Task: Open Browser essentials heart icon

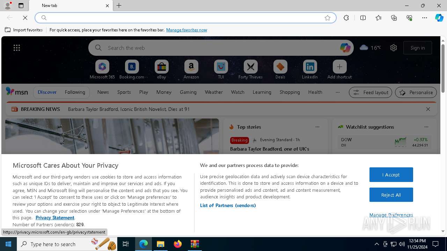Action: (409, 18)
